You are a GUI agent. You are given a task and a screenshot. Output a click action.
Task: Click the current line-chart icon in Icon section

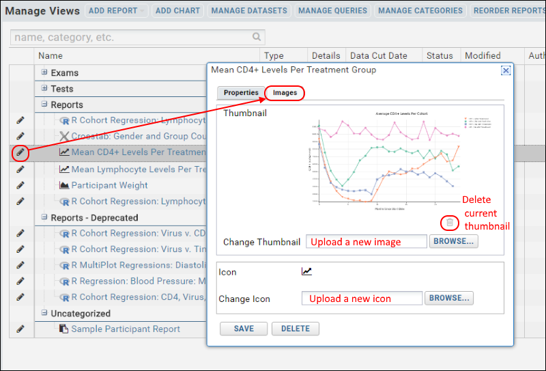306,271
